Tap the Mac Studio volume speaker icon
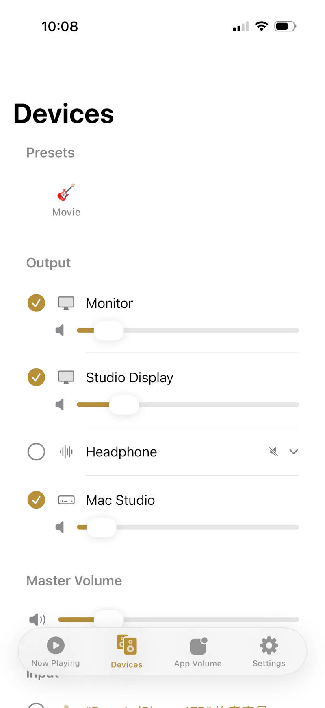Screen dimensions: 325x708 click(x=60, y=527)
